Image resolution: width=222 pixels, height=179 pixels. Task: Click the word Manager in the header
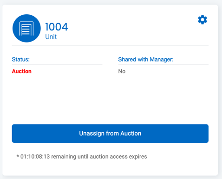point(162,60)
